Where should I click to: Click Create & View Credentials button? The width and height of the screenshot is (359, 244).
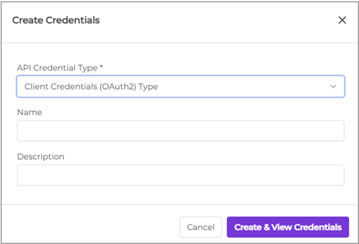pyautogui.click(x=288, y=227)
